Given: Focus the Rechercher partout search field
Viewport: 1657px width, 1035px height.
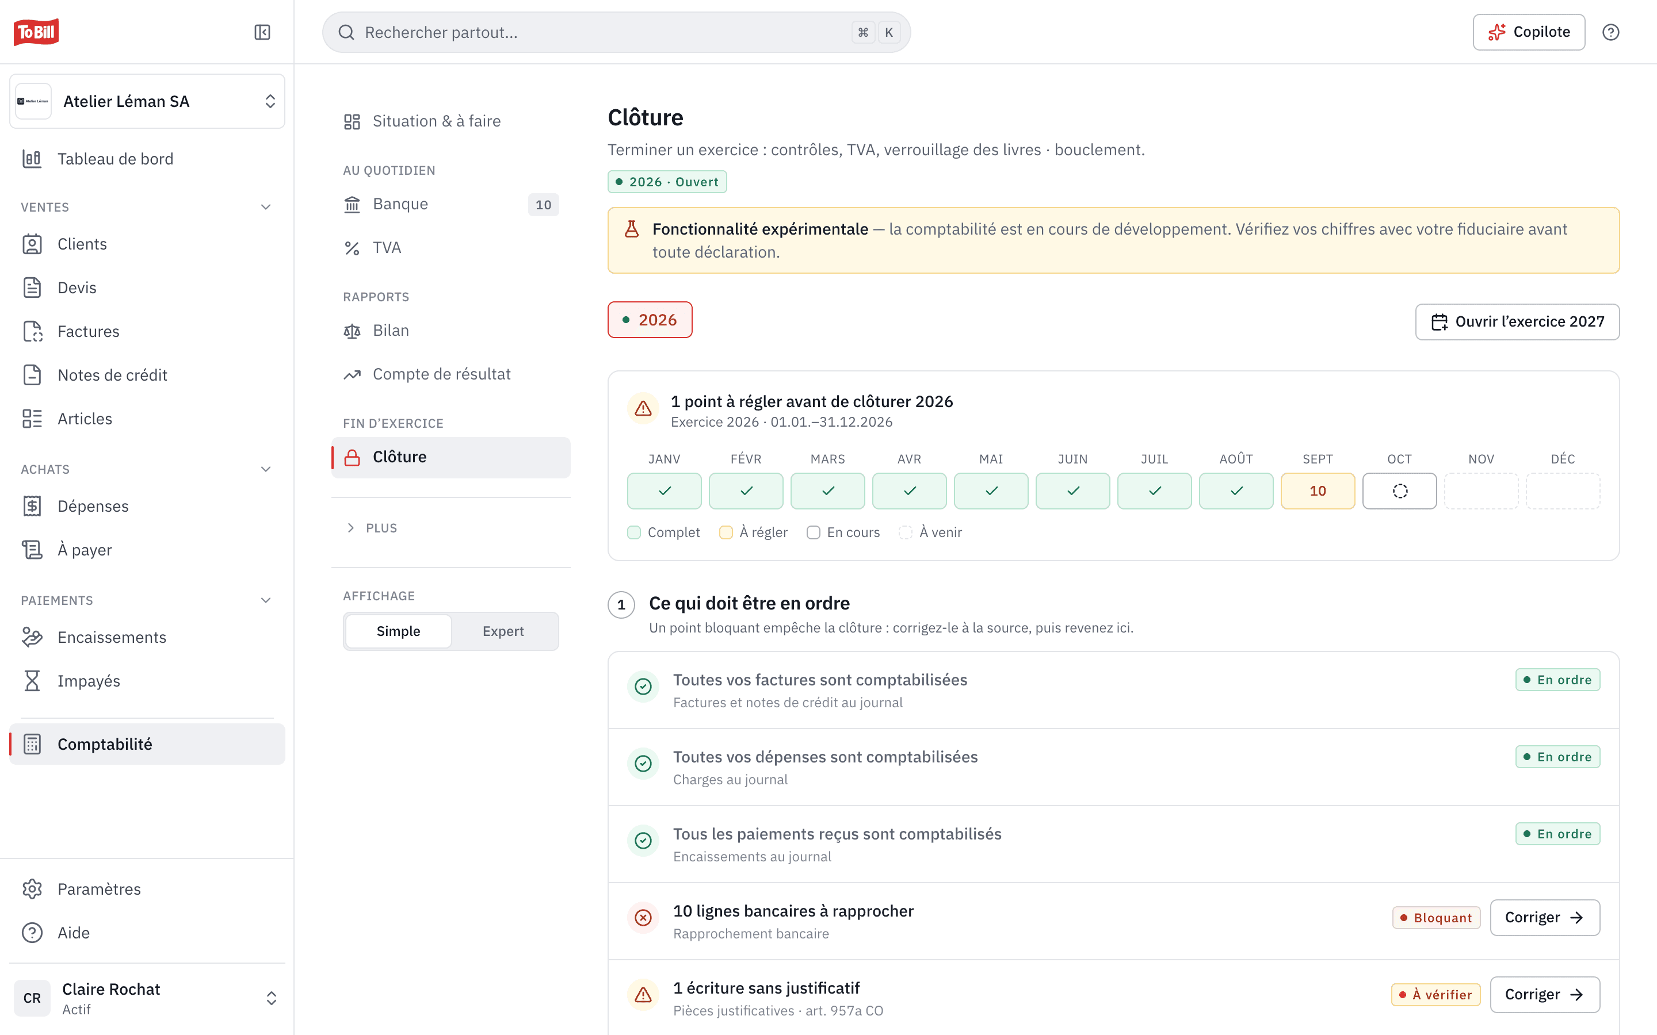Looking at the screenshot, I should pyautogui.click(x=616, y=32).
